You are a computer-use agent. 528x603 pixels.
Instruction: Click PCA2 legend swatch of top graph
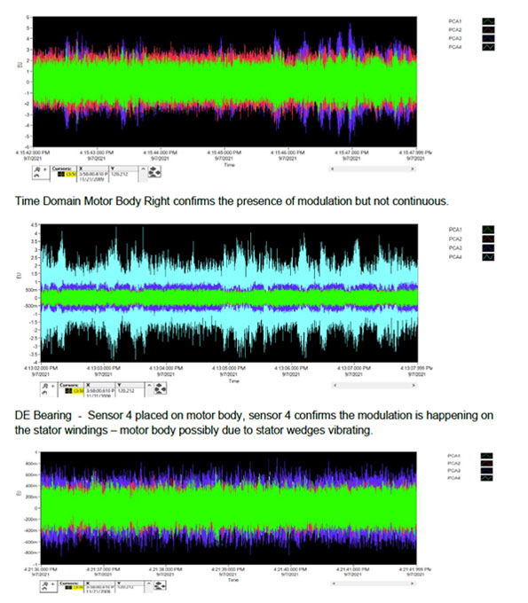click(488, 29)
